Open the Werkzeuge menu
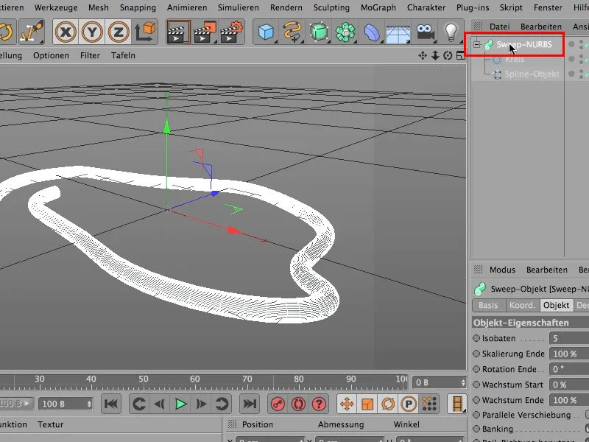 [56, 7]
